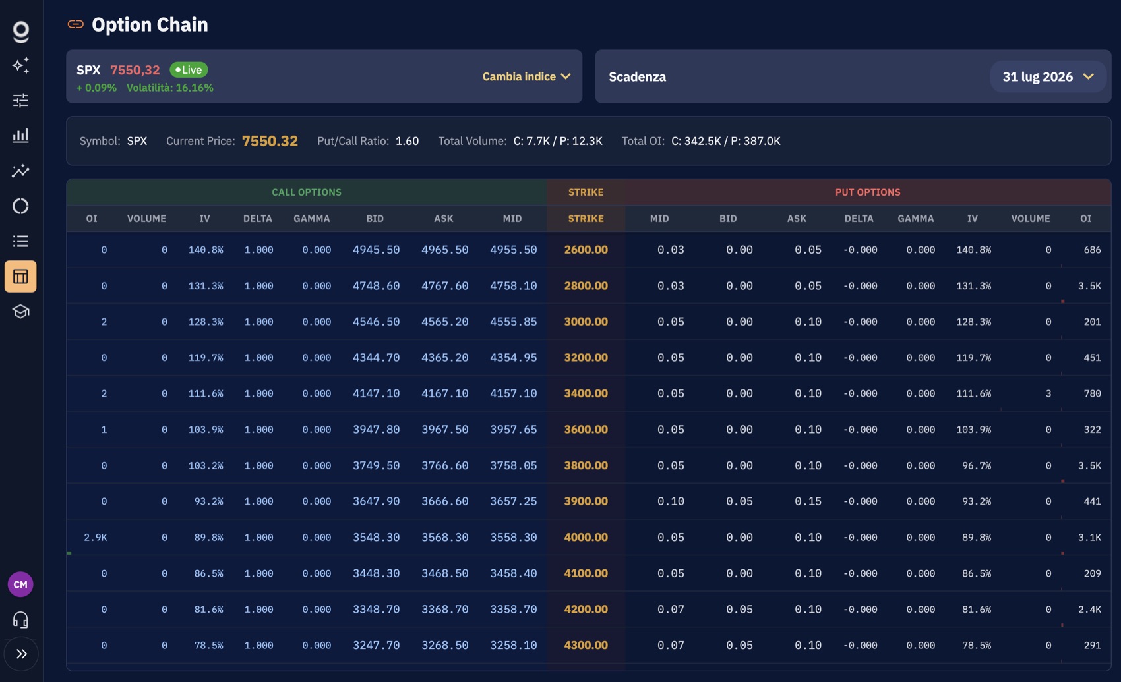Expand the sidebar with double chevron
Image resolution: width=1121 pixels, height=682 pixels.
click(21, 654)
